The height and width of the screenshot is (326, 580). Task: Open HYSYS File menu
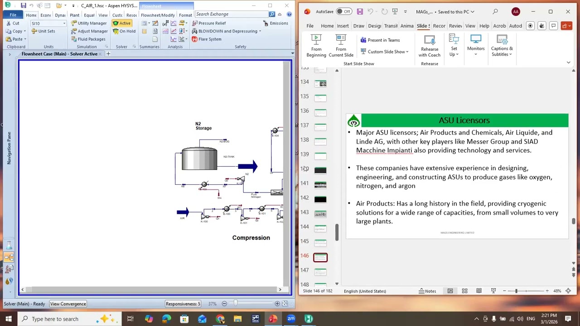tap(13, 15)
